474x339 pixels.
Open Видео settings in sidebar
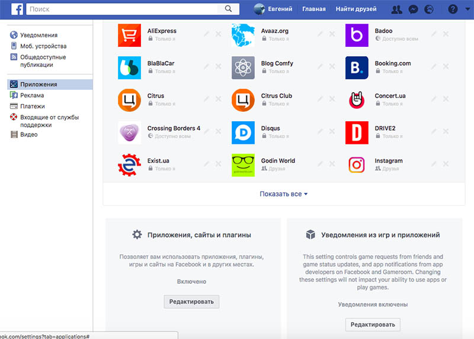coord(28,134)
